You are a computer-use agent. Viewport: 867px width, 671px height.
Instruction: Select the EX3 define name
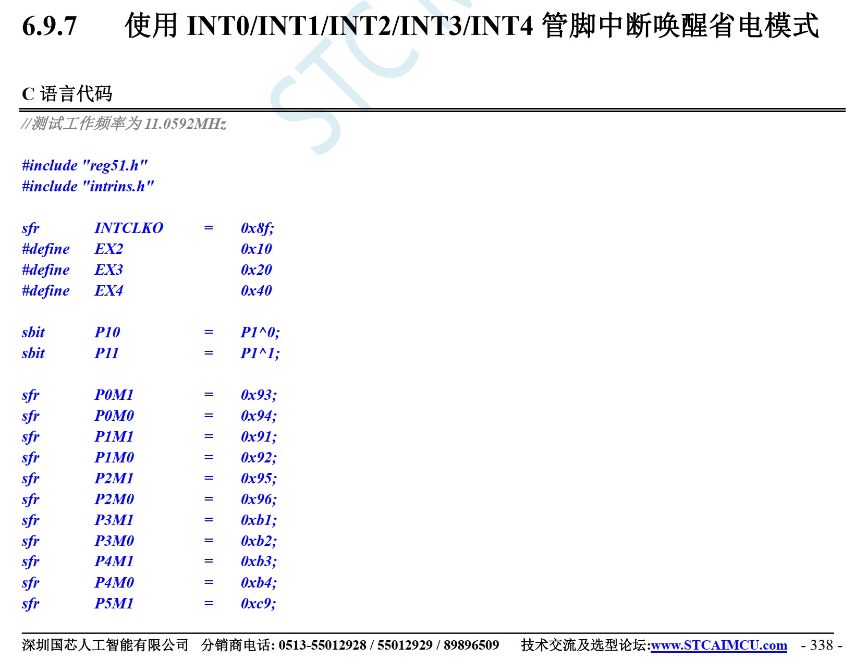pos(108,270)
